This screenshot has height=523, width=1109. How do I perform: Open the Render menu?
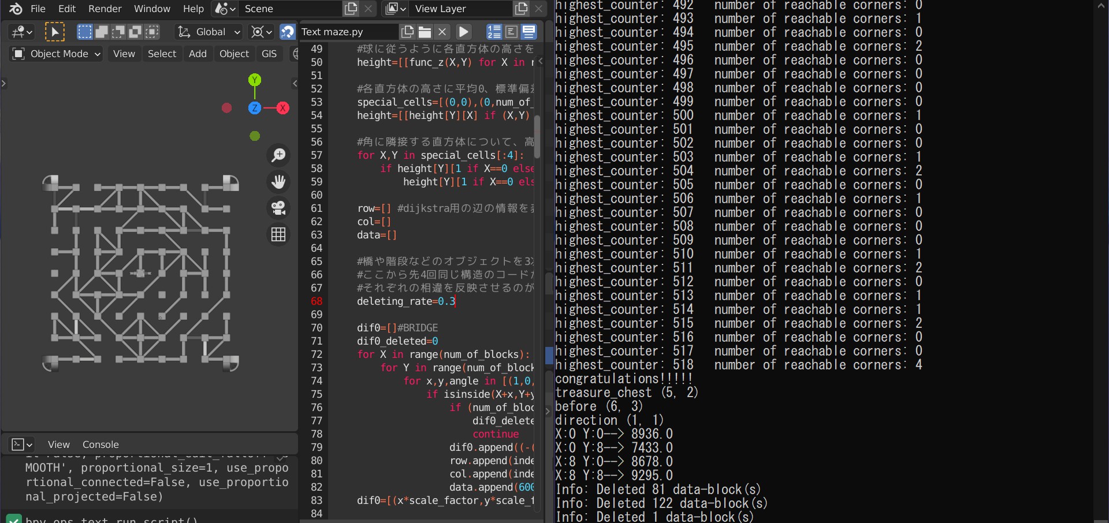pos(105,9)
